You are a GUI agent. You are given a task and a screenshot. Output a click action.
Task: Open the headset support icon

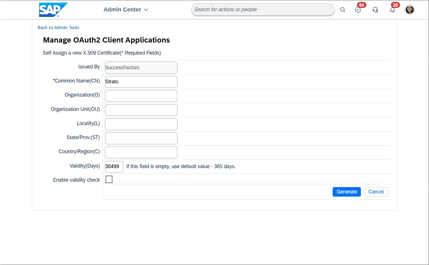(x=375, y=10)
